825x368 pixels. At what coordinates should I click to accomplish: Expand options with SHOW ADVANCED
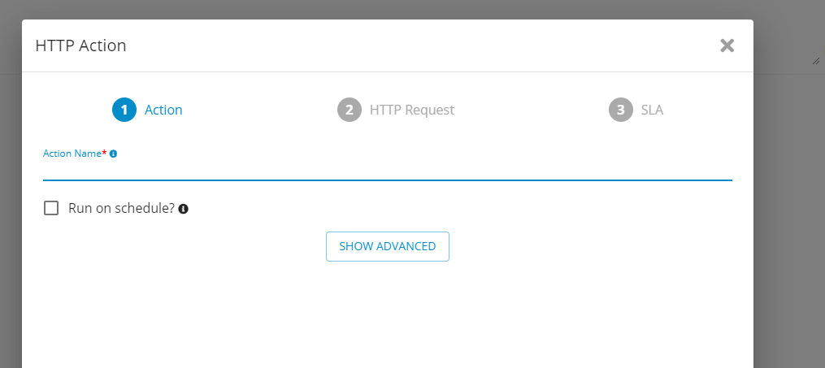coord(387,247)
